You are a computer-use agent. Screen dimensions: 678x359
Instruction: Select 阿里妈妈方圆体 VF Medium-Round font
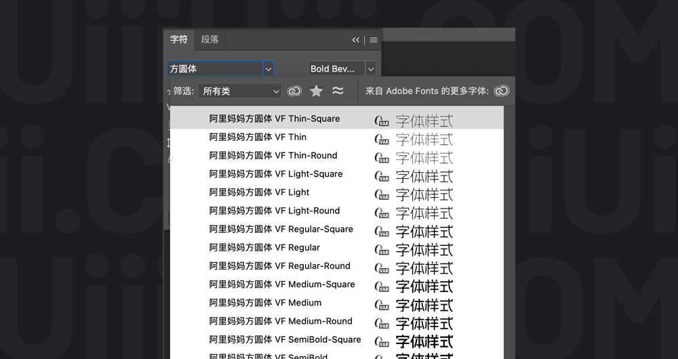337,322
